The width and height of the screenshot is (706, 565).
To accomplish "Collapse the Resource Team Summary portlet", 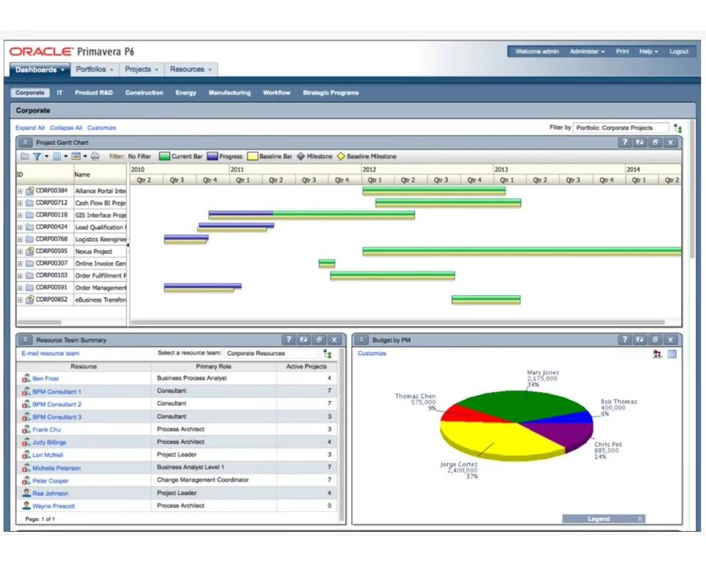I will click(x=25, y=340).
